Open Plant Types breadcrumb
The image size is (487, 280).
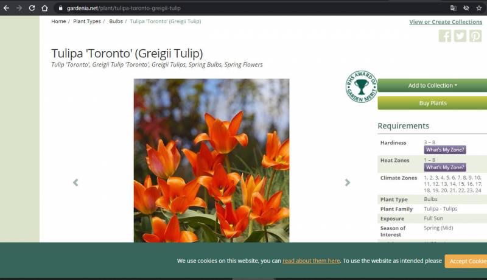(x=87, y=21)
